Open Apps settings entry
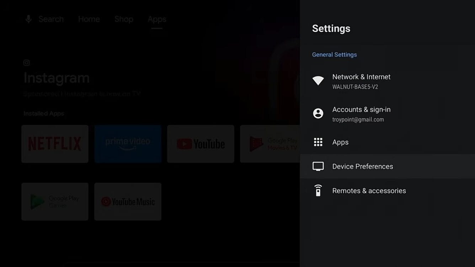Viewport: 475px width, 267px height. click(x=388, y=142)
